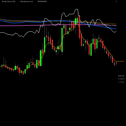This screenshot has height=126, width=126.
Task: Click the 'V: 1.81 X' volume text
Action: pyautogui.click(x=121, y=79)
